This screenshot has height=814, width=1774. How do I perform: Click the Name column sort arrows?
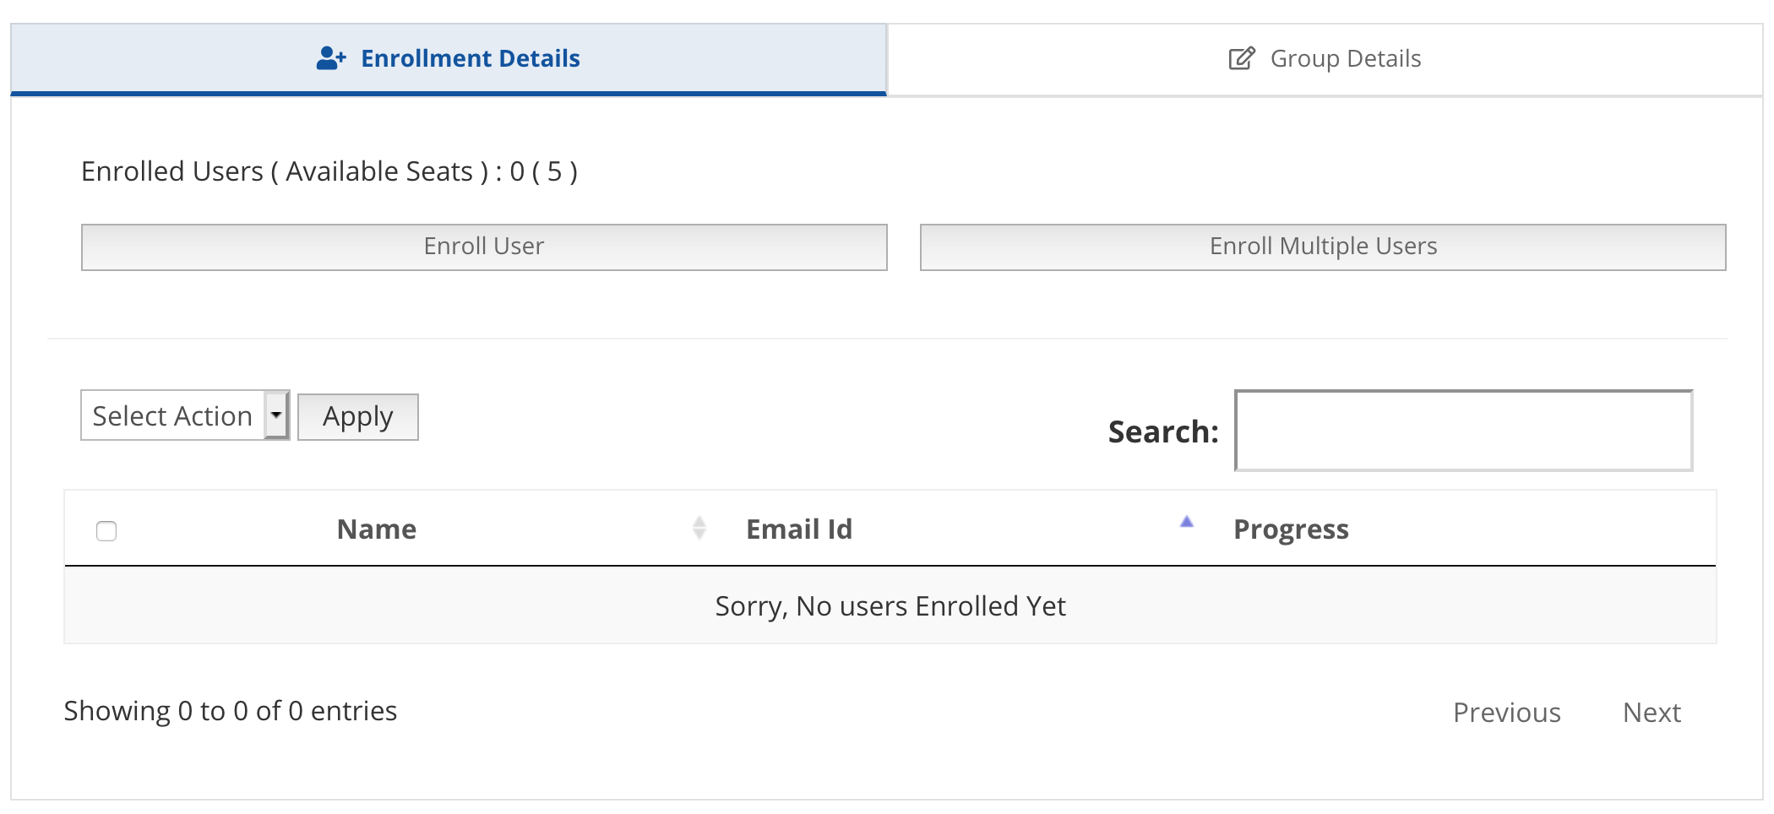pos(699,528)
